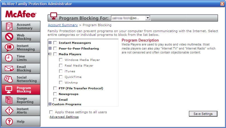Open the user account dropdown arrow
Screen dimensions: 226x128
(148, 18)
